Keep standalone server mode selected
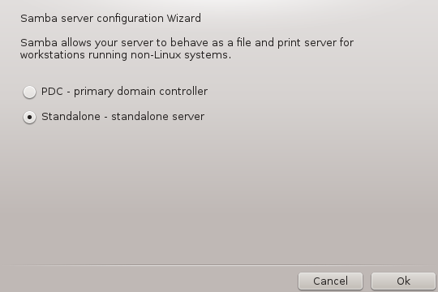The image size is (438, 292). point(29,117)
